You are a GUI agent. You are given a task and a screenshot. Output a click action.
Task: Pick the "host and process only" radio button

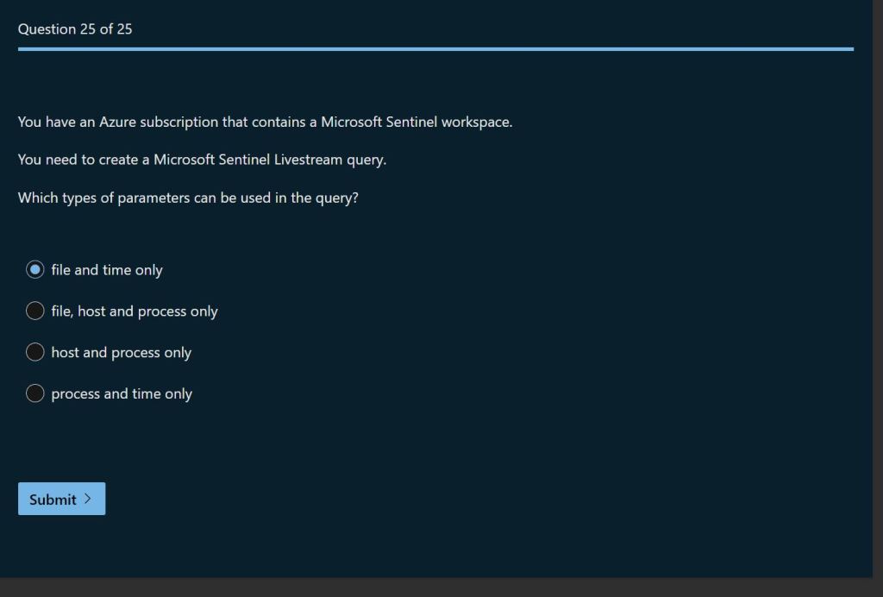coord(35,352)
